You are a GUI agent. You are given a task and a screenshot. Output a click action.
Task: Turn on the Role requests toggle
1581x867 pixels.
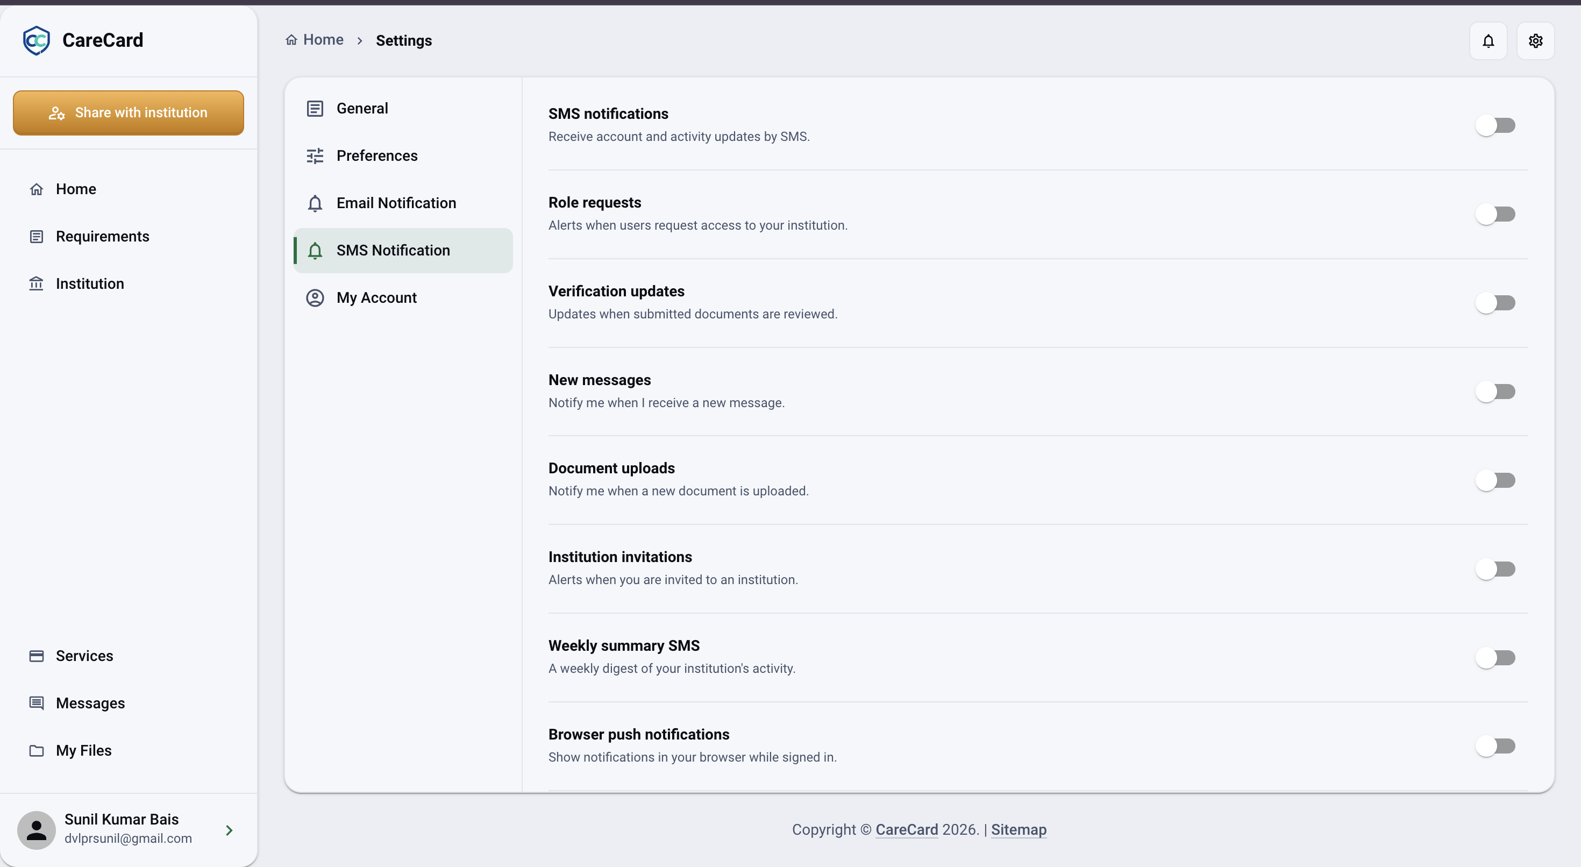1495,214
